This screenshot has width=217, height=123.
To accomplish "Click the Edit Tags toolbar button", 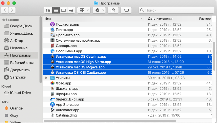I will 126,10.
